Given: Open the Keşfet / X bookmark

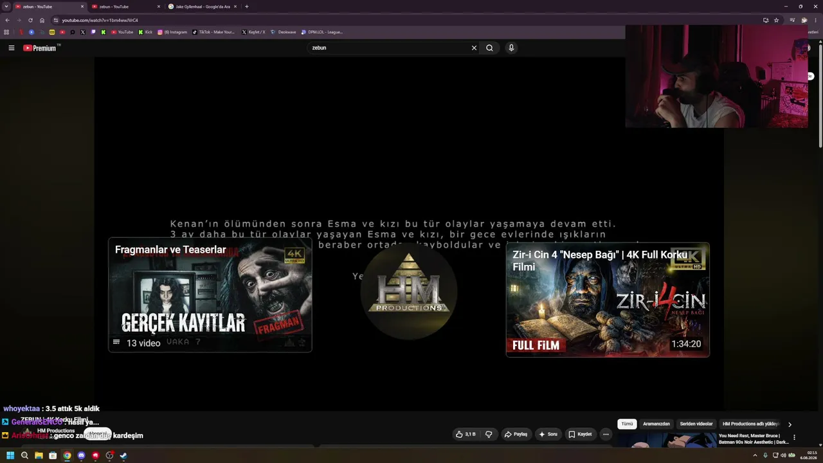Looking at the screenshot, I should tap(253, 32).
